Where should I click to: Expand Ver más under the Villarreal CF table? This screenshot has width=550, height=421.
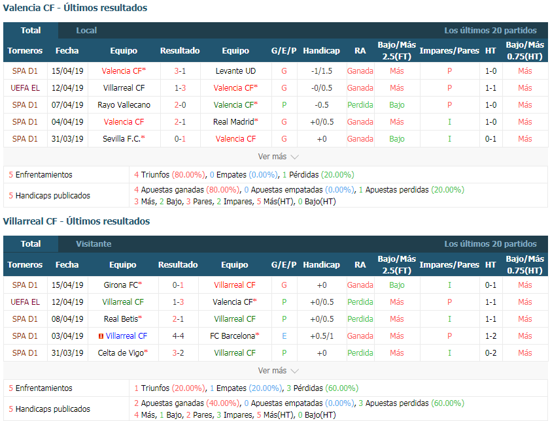pos(278,371)
